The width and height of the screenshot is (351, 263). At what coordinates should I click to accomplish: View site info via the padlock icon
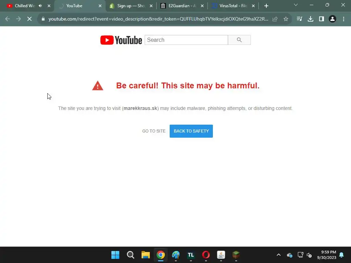(x=43, y=19)
